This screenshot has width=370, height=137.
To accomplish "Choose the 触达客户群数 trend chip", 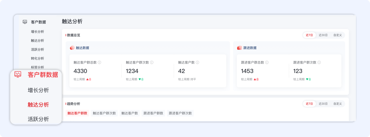I will pyautogui.click(x=77, y=113).
